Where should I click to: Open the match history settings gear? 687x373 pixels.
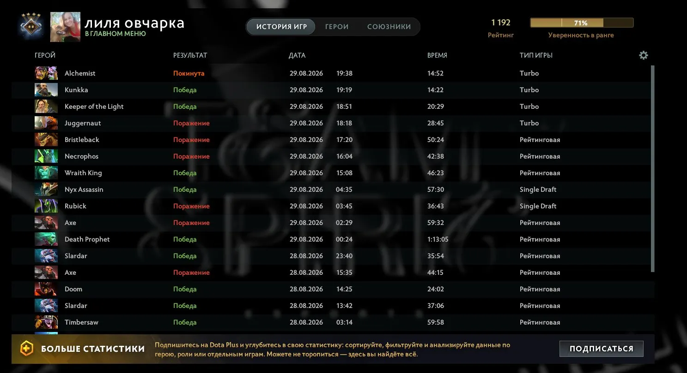click(x=644, y=55)
